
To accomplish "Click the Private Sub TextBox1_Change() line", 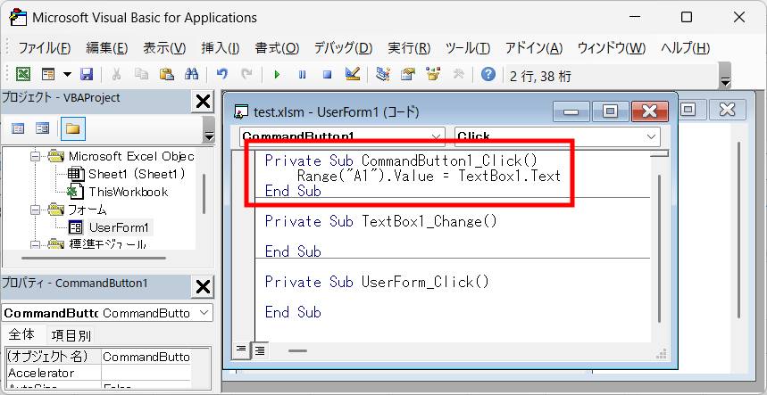I will 381,221.
